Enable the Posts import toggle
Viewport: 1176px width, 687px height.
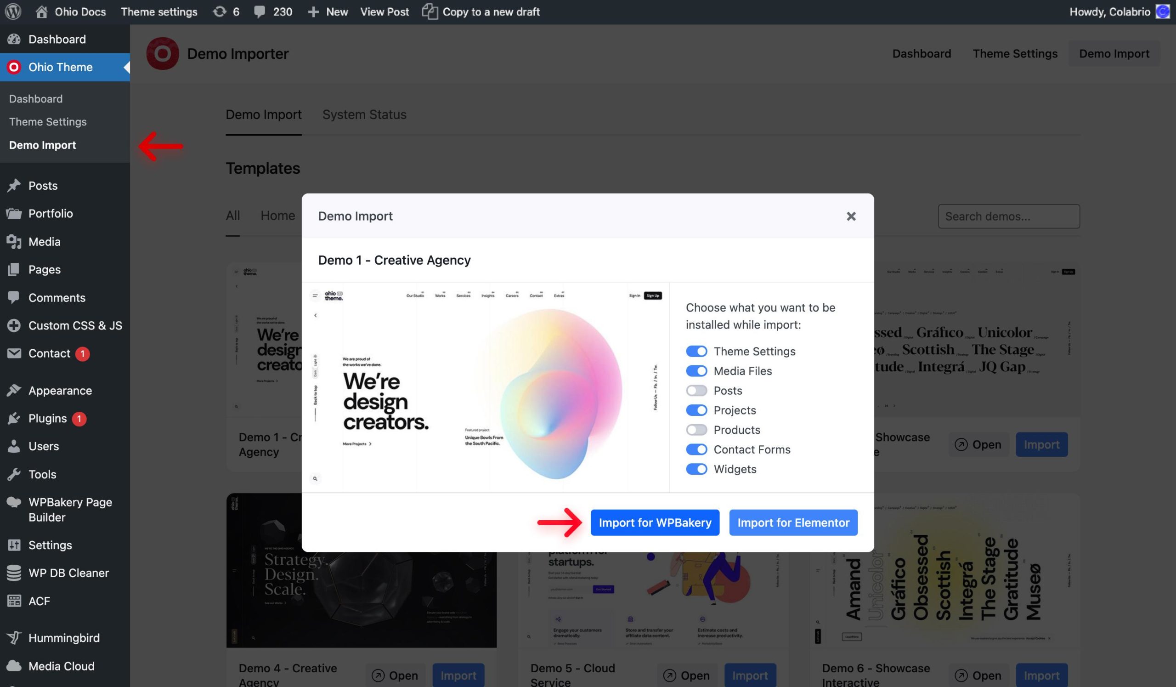click(x=696, y=391)
